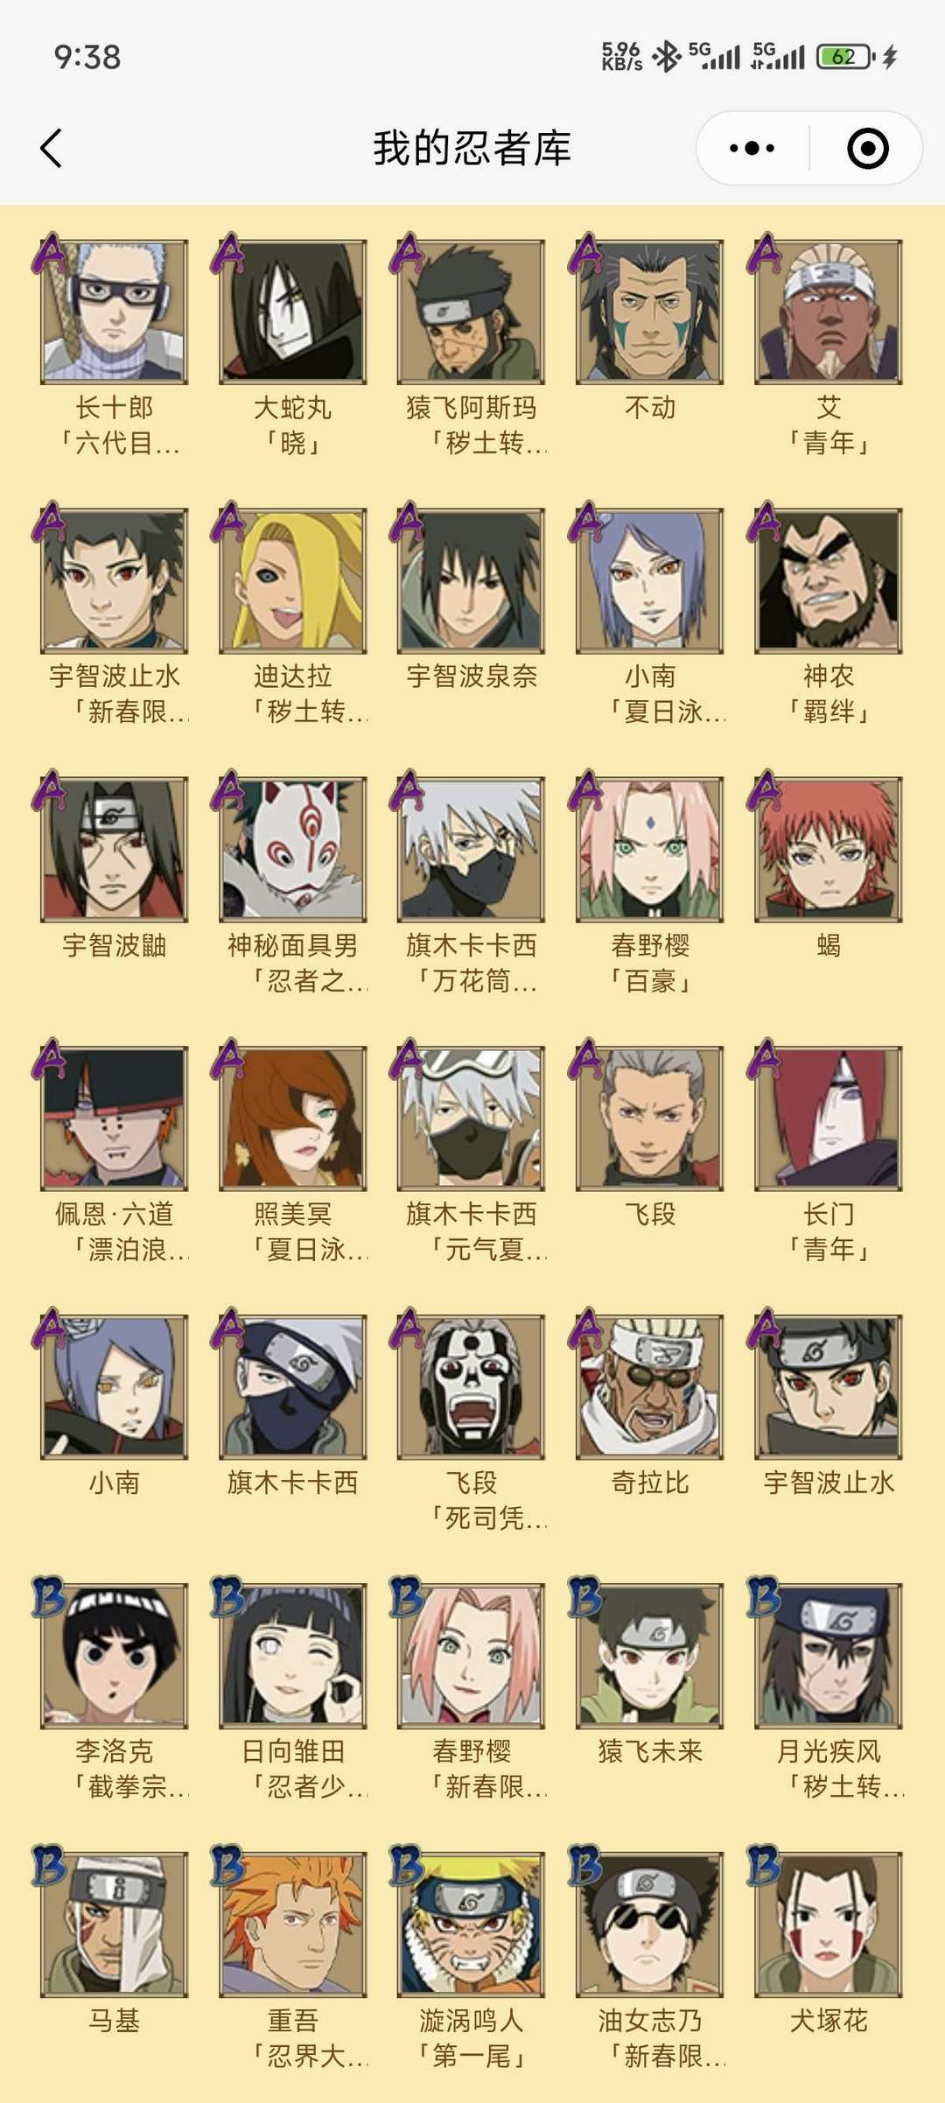945x2103 pixels.
Task: Choose the 不动 ninja avatar
Action: 650,312
